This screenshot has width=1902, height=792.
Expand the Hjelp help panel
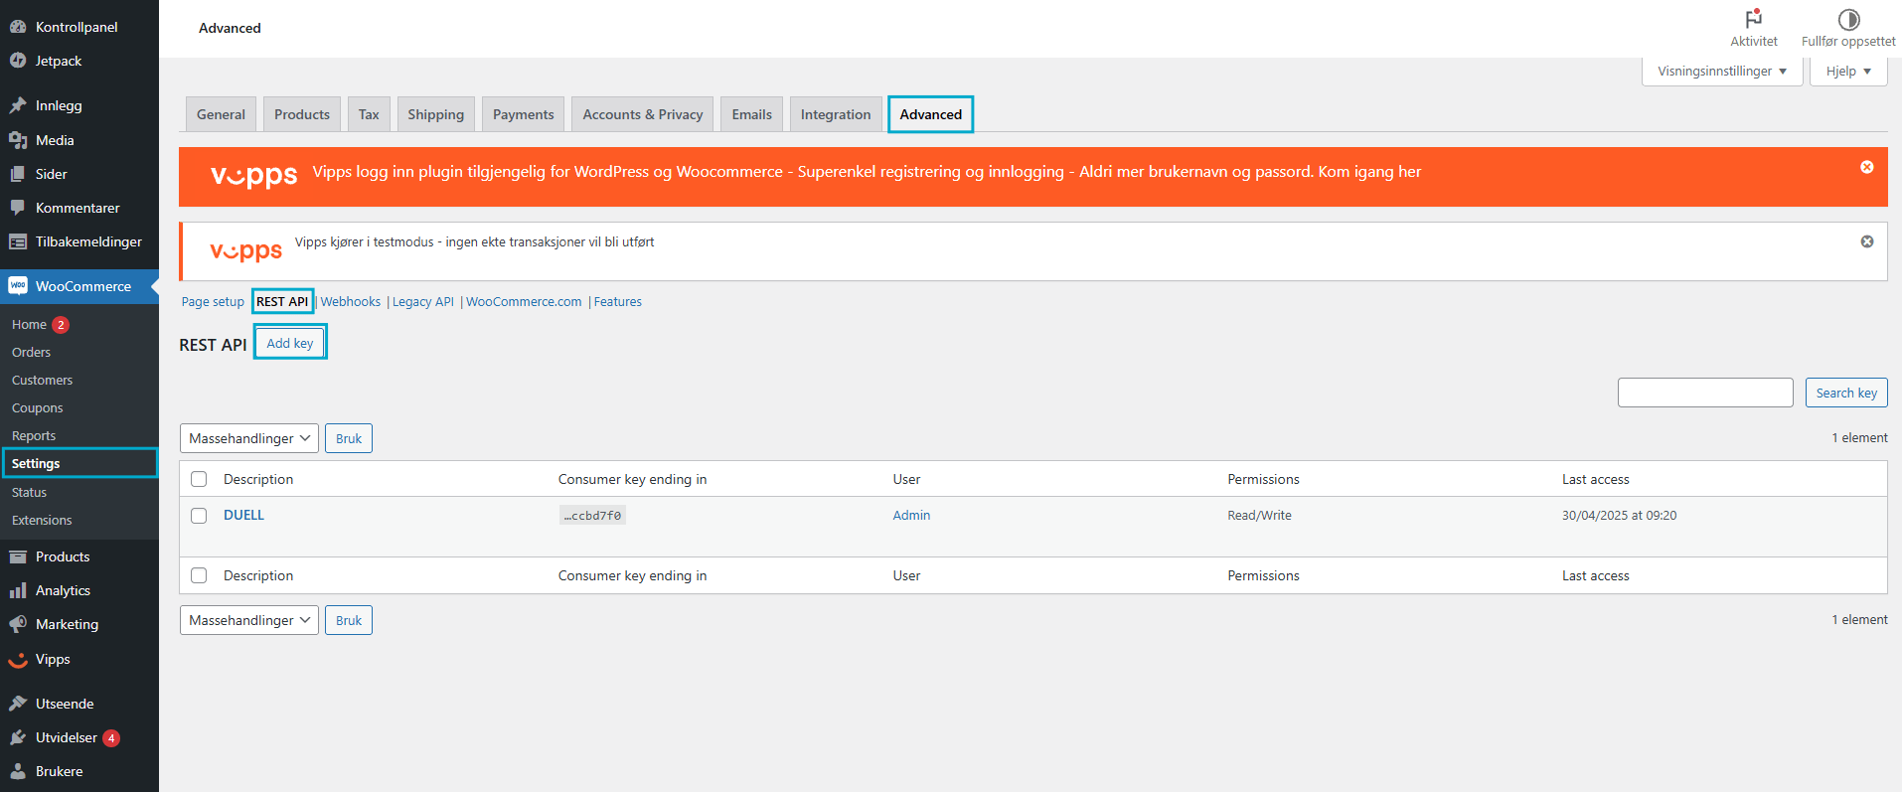pos(1848,72)
